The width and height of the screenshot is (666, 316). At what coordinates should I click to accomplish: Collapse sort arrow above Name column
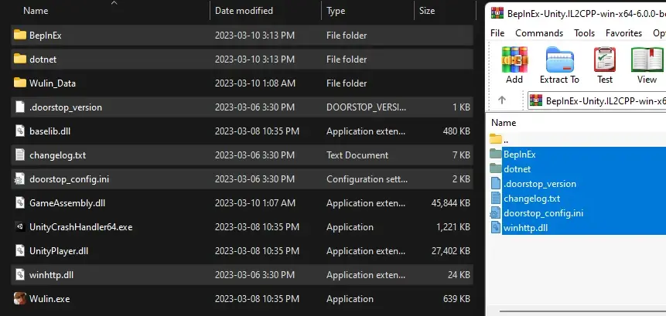click(x=114, y=3)
